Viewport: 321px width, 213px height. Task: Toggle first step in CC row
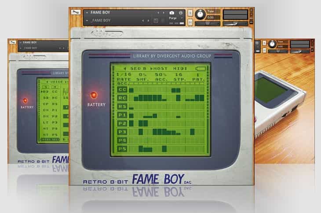131,90
